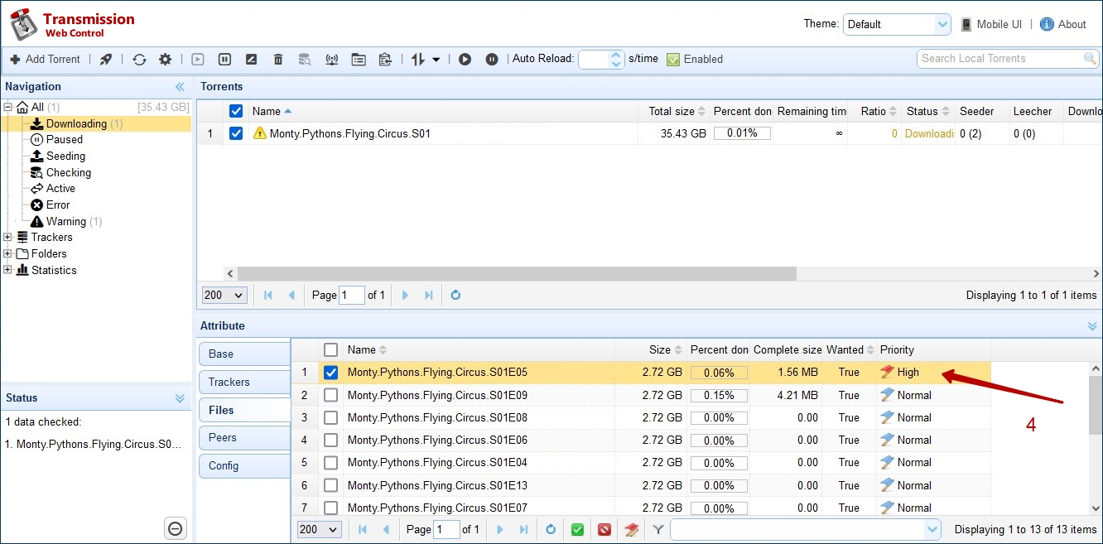The height and width of the screenshot is (544, 1103).
Task: Open torrents page size dropdown showing 200
Action: pyautogui.click(x=224, y=295)
